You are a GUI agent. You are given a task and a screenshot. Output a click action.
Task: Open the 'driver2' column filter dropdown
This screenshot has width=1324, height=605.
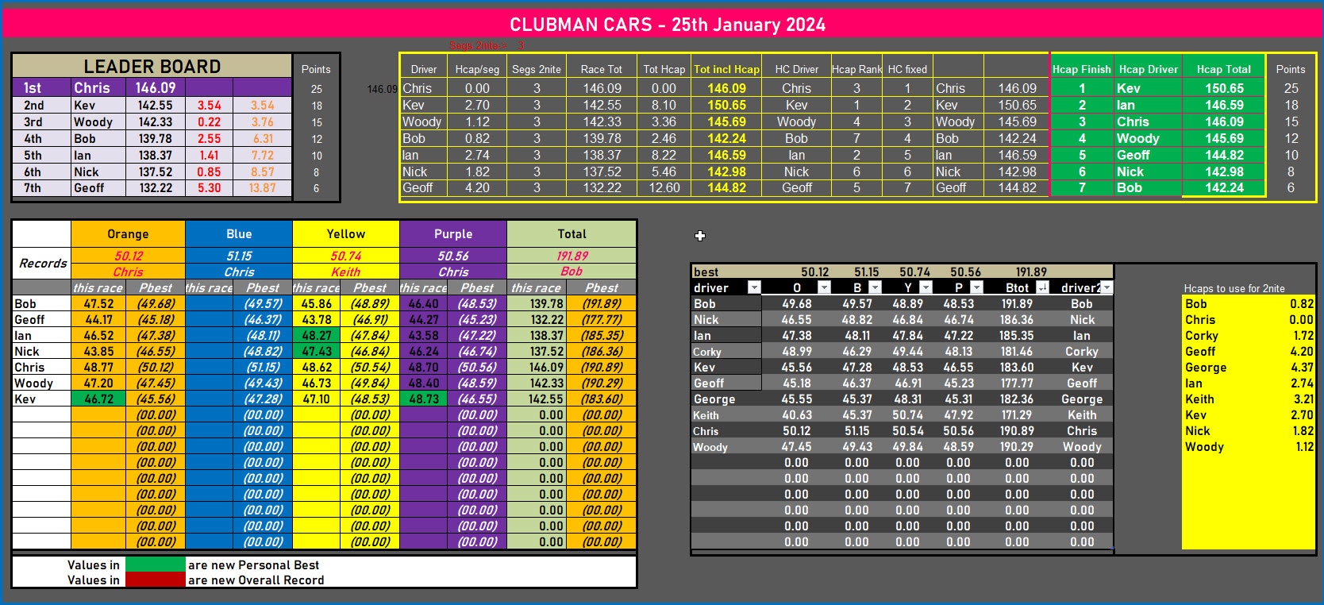click(x=1107, y=287)
